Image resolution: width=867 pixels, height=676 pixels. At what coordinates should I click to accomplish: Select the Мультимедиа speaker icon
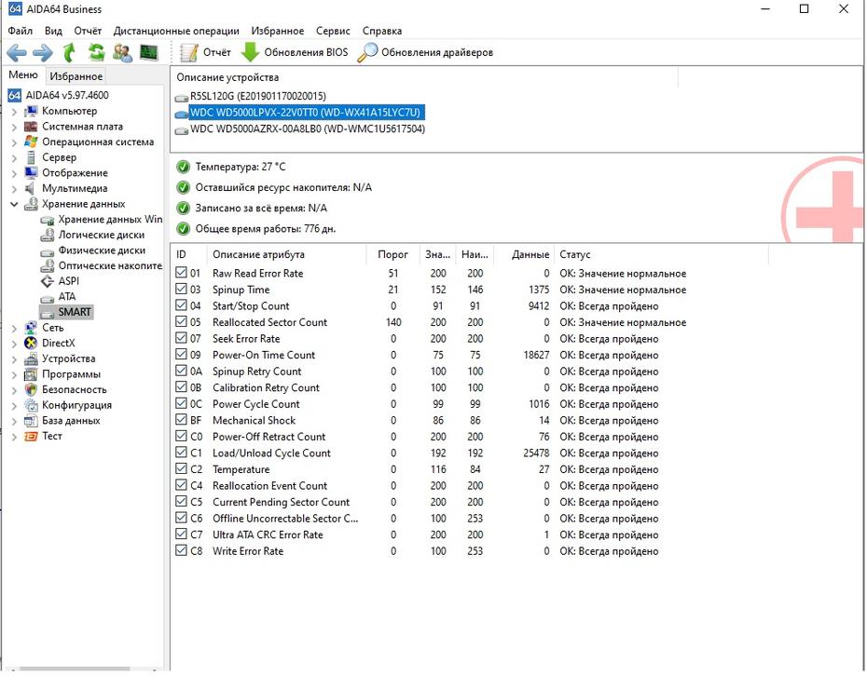[x=31, y=189]
